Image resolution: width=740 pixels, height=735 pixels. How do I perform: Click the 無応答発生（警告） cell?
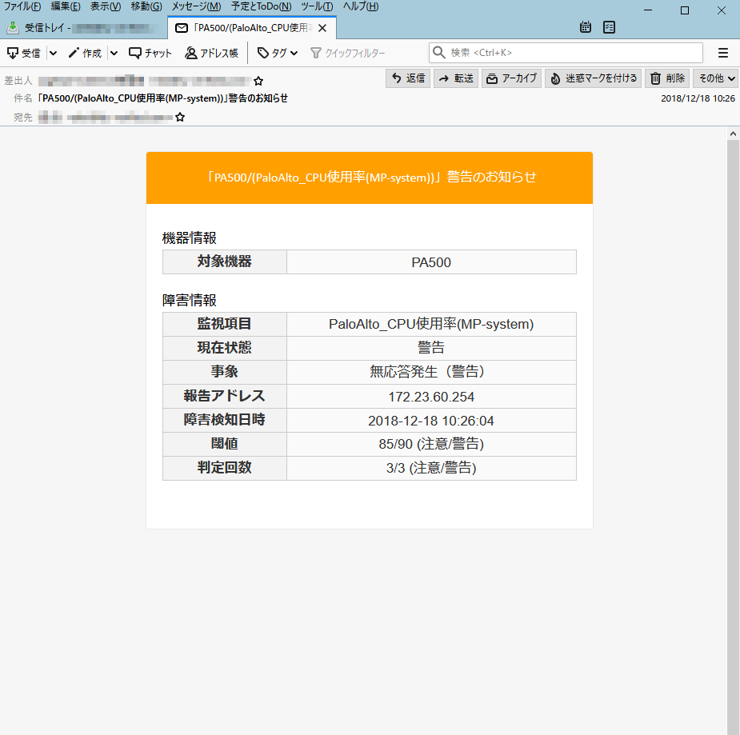click(431, 372)
